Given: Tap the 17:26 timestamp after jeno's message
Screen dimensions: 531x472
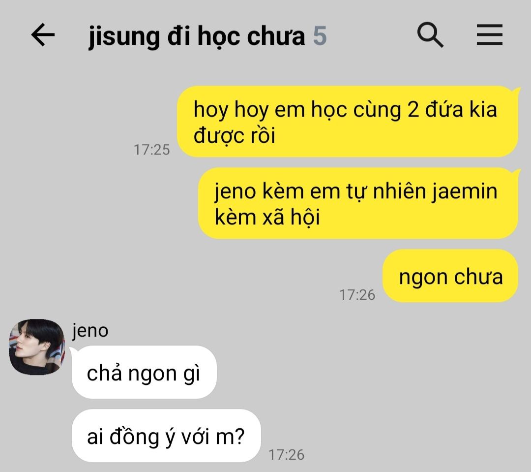Looking at the screenshot, I should tap(287, 455).
